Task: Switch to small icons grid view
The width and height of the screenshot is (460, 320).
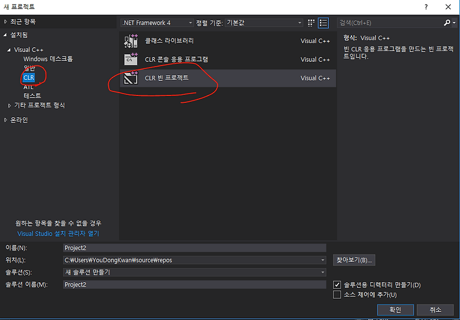Action: tap(311, 23)
